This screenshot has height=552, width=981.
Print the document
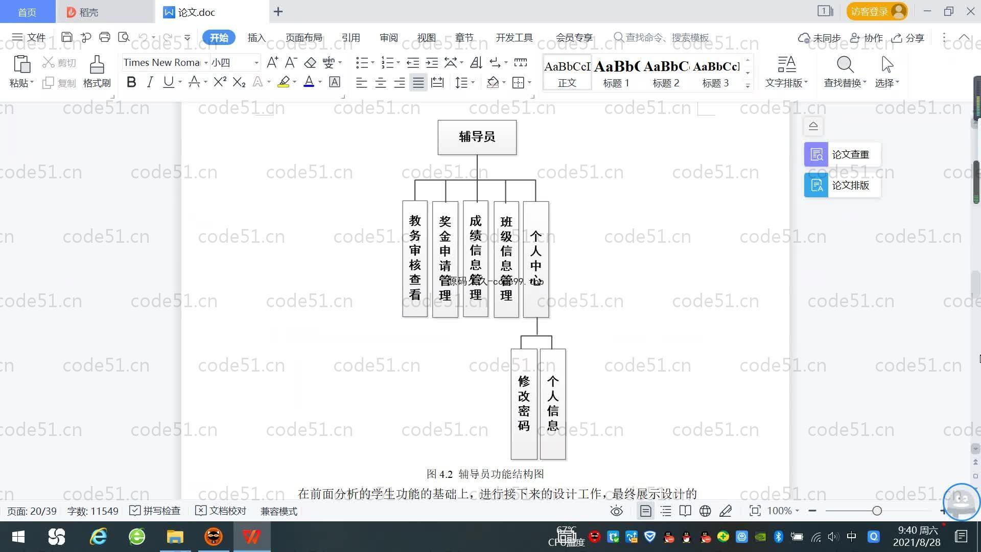pos(105,37)
